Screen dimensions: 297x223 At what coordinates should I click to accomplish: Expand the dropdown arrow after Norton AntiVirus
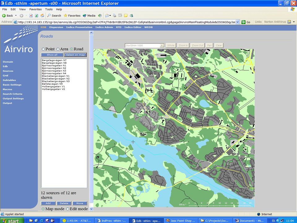(294, 22)
